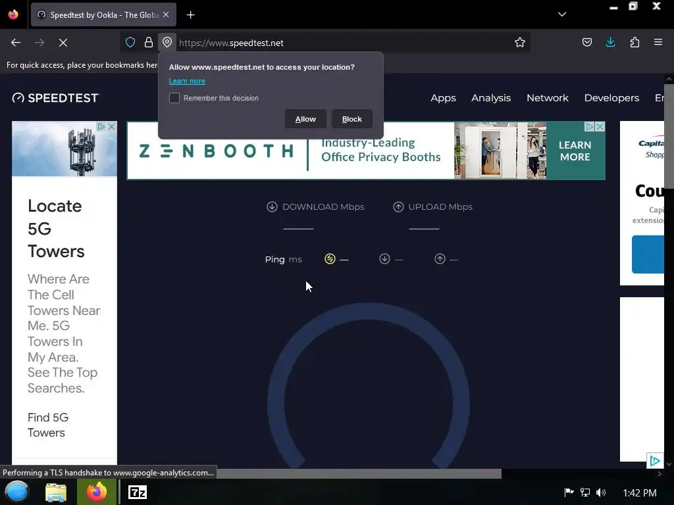Click LEARN MORE on Zenbooth ad
Viewport: 674px width, 505px height.
575,151
